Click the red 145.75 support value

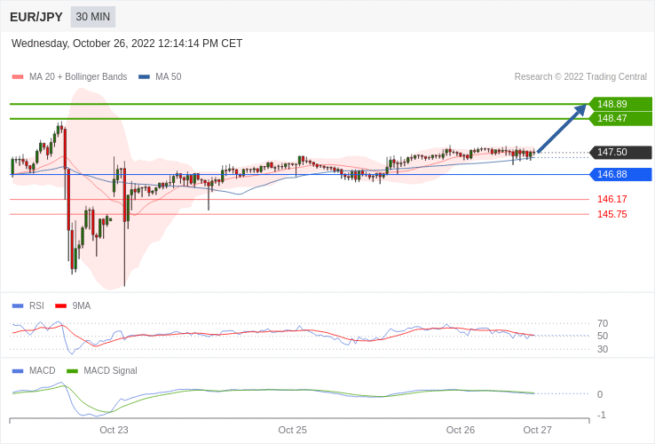(x=612, y=214)
